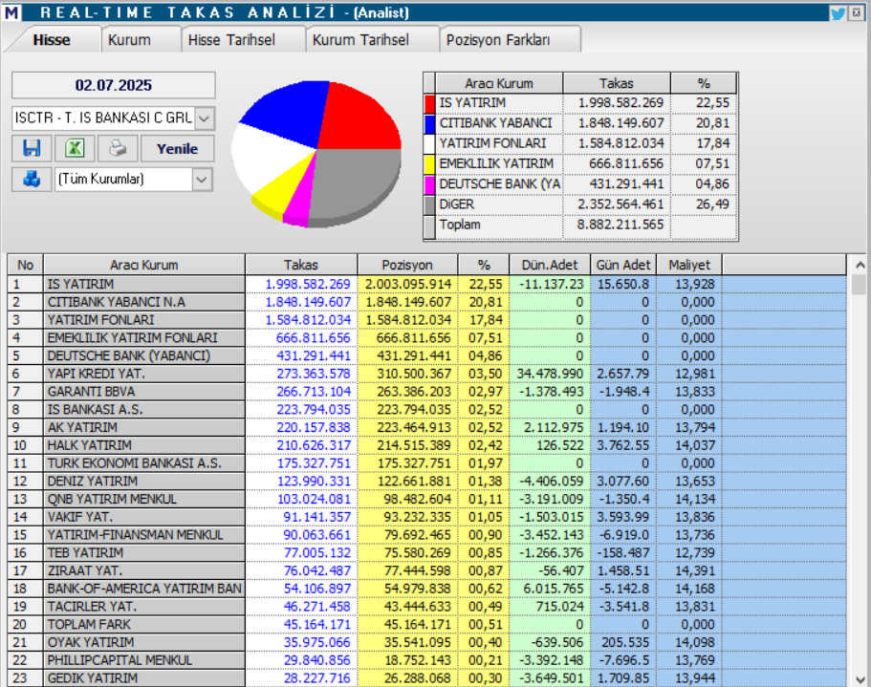The width and height of the screenshot is (871, 687).
Task: Select the CITIBANK YABANCI N.A row
Action: pyautogui.click(x=426, y=302)
